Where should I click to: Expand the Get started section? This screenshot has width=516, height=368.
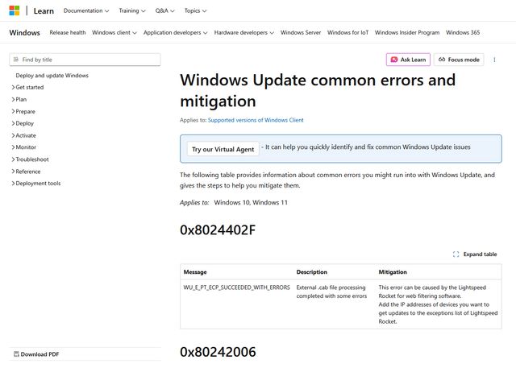click(x=14, y=87)
